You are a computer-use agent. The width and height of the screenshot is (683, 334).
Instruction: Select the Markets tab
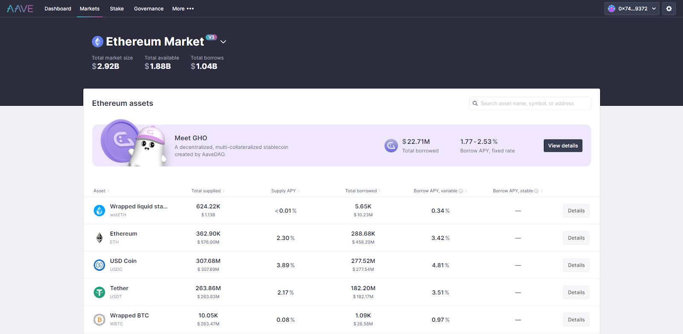pyautogui.click(x=90, y=9)
